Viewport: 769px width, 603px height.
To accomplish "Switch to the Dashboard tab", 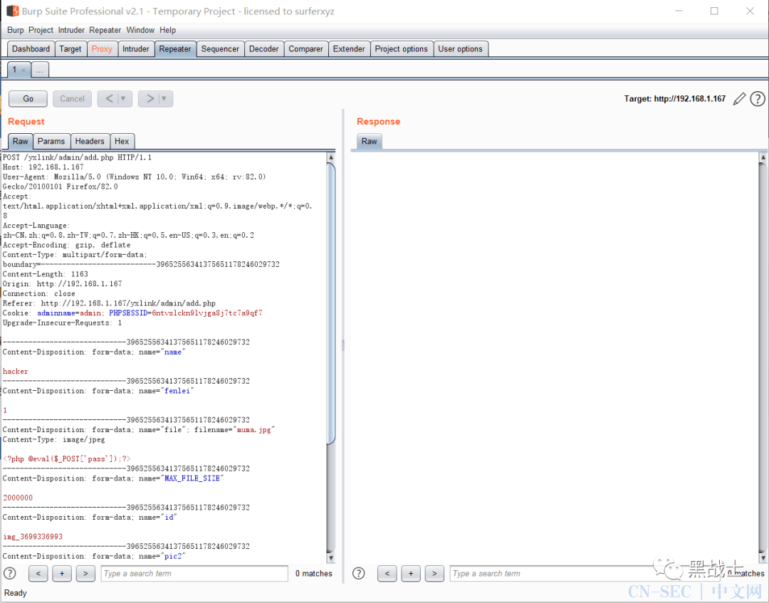I will 31,49.
